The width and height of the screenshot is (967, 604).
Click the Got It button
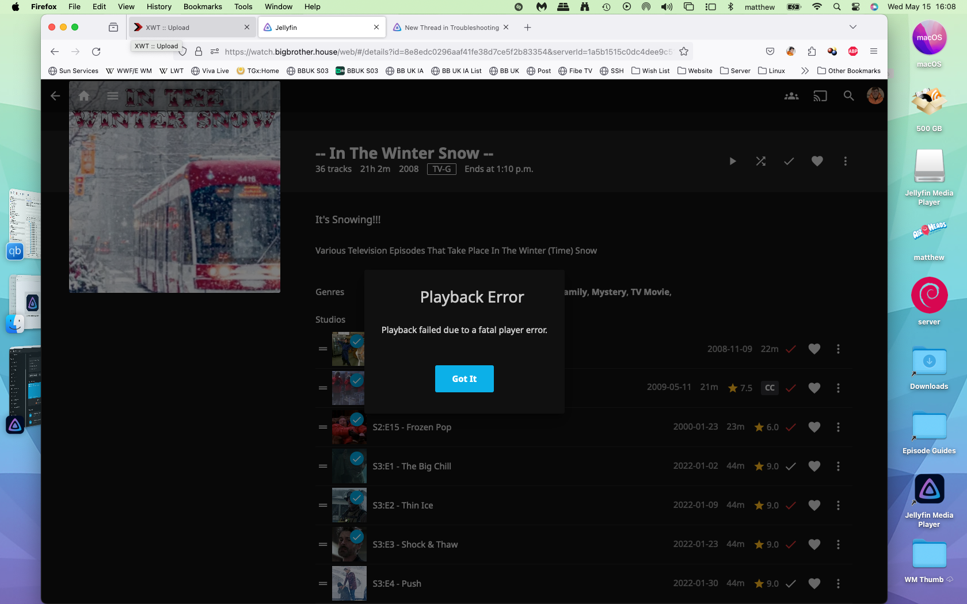(464, 379)
